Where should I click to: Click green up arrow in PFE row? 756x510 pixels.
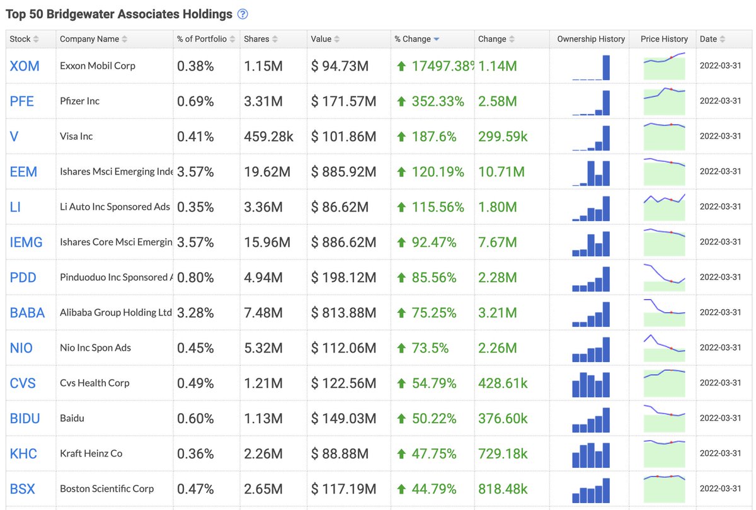pos(401,101)
